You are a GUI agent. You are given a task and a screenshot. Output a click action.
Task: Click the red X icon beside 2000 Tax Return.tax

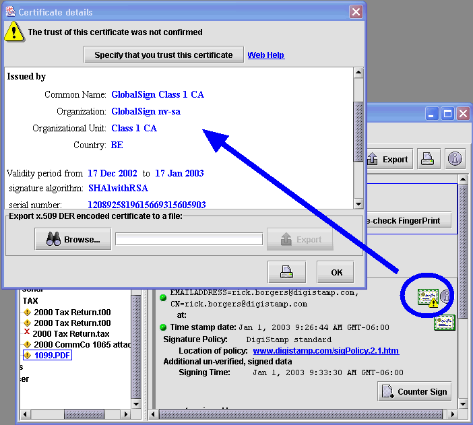[27, 331]
